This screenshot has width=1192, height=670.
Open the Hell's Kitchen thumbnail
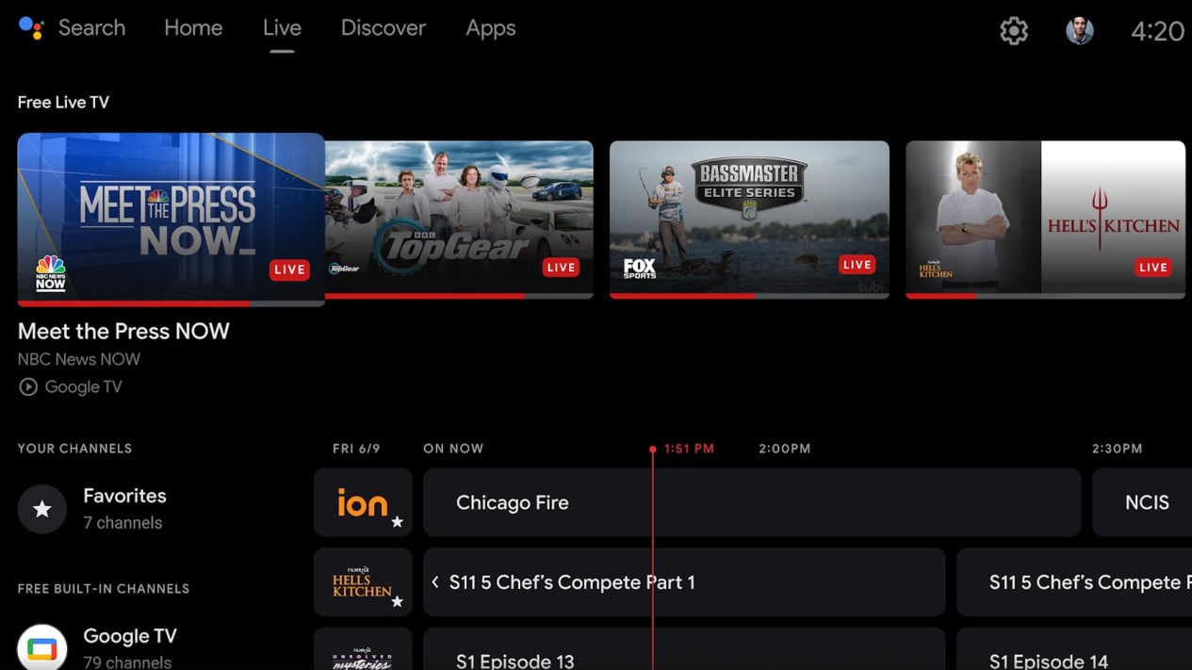(1045, 219)
